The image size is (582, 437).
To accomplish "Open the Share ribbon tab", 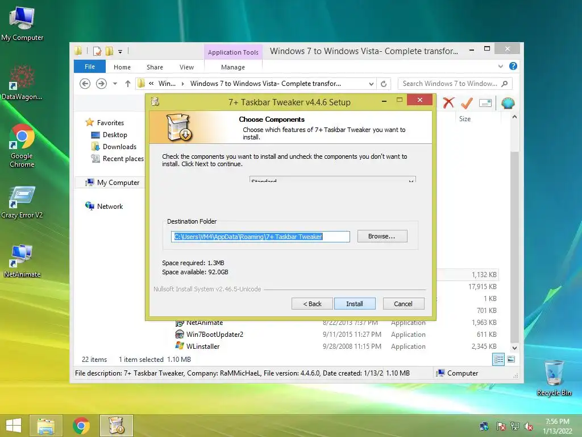I will click(x=155, y=67).
